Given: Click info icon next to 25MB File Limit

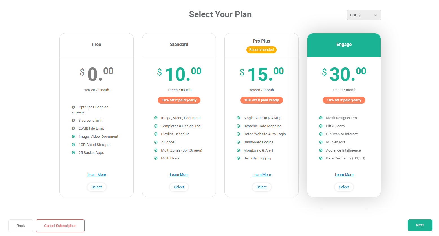Looking at the screenshot, I should (x=73, y=128).
